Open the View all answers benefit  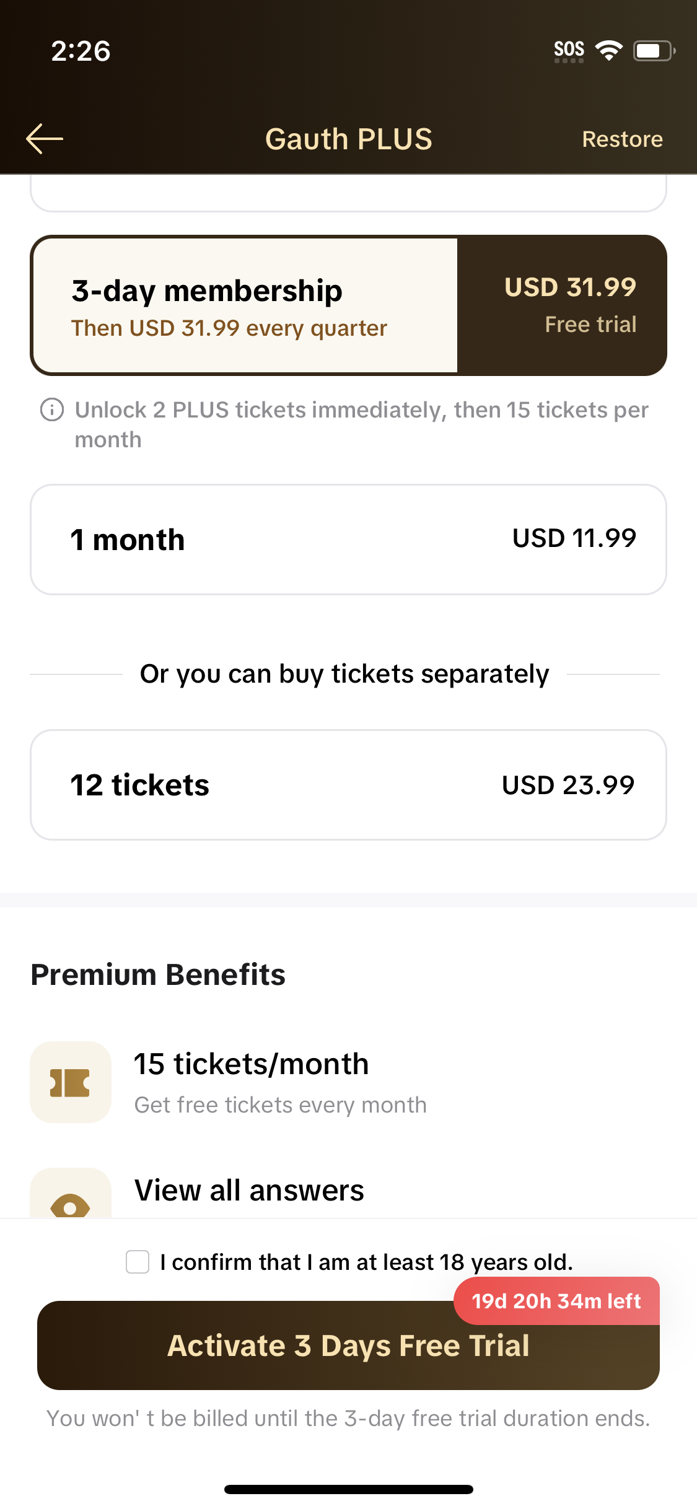pos(249,1191)
